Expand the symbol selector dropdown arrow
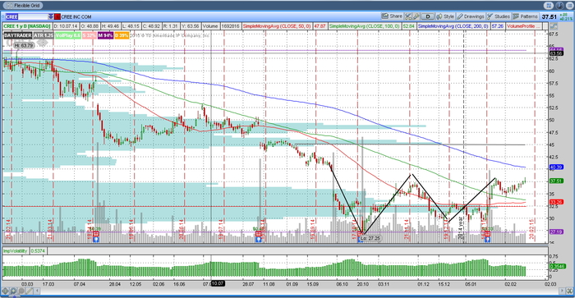The image size is (575, 298). click(51, 16)
